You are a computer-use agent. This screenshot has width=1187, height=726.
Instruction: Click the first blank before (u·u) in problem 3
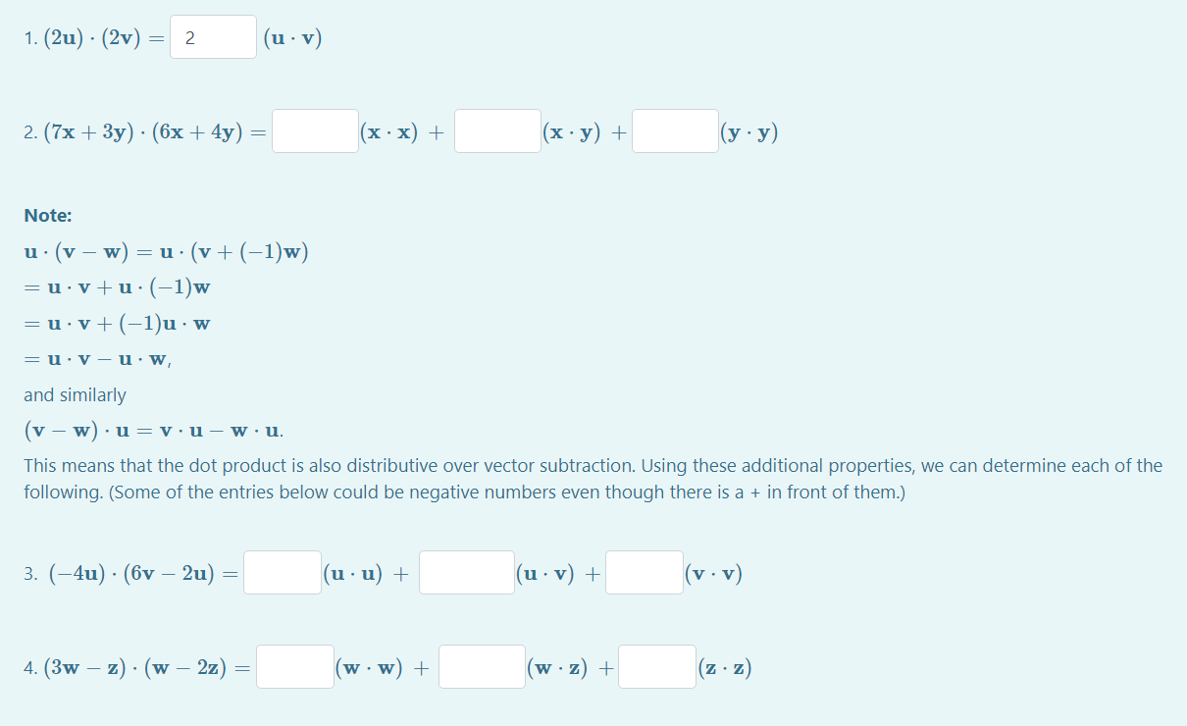pos(282,571)
